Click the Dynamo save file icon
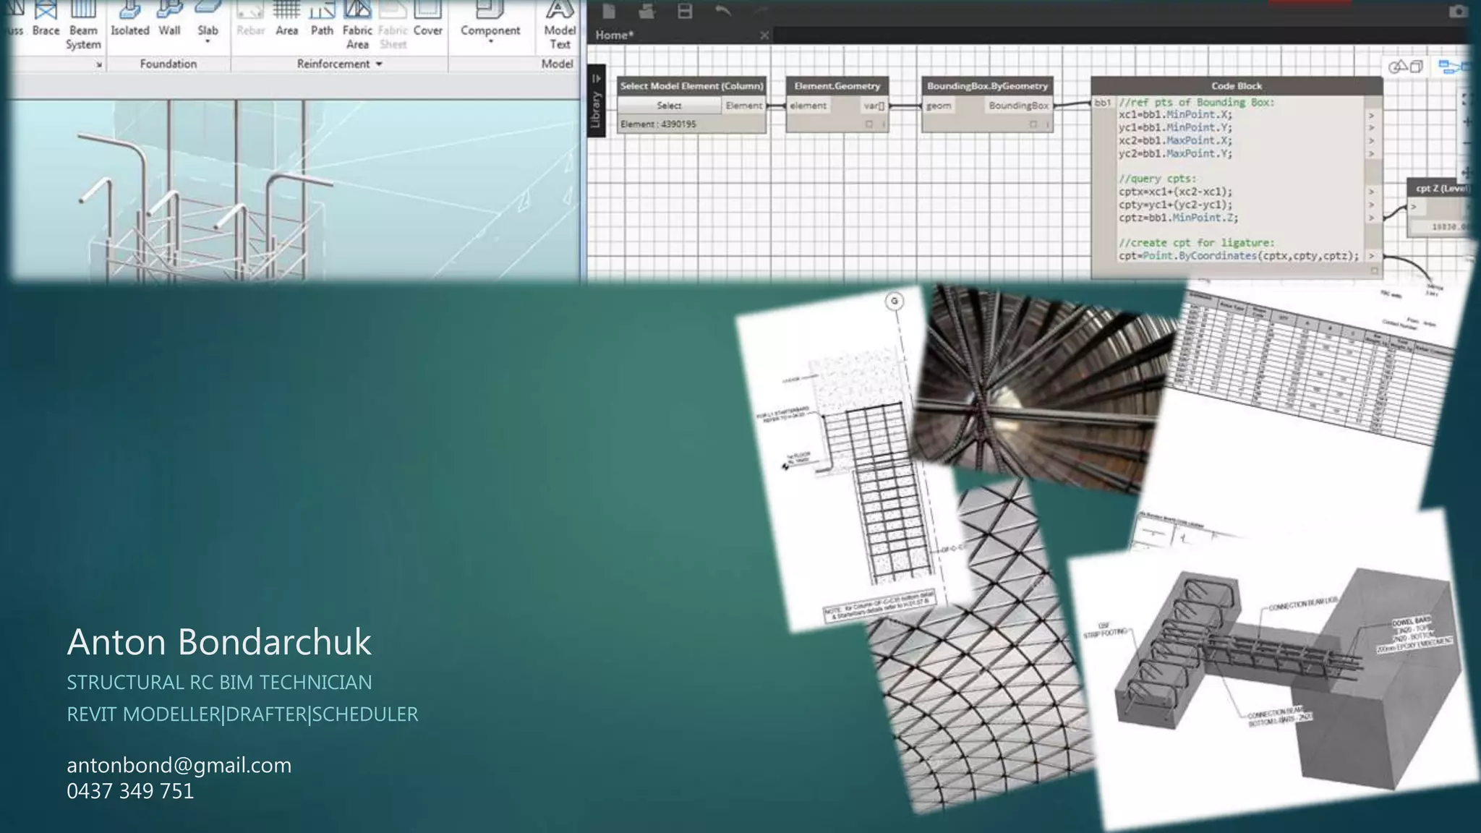 [685, 11]
